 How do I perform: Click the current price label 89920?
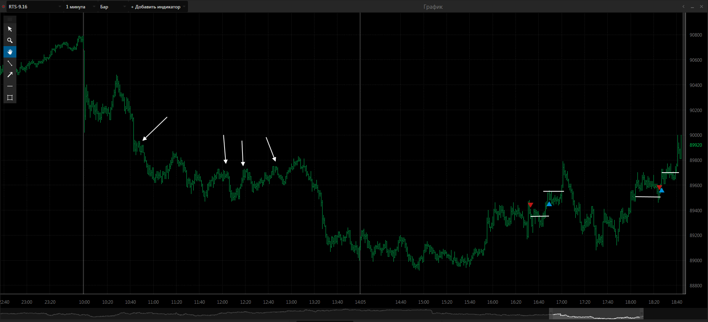click(696, 145)
